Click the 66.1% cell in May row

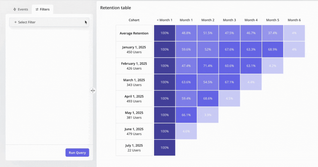pyautogui.click(x=186, y=115)
